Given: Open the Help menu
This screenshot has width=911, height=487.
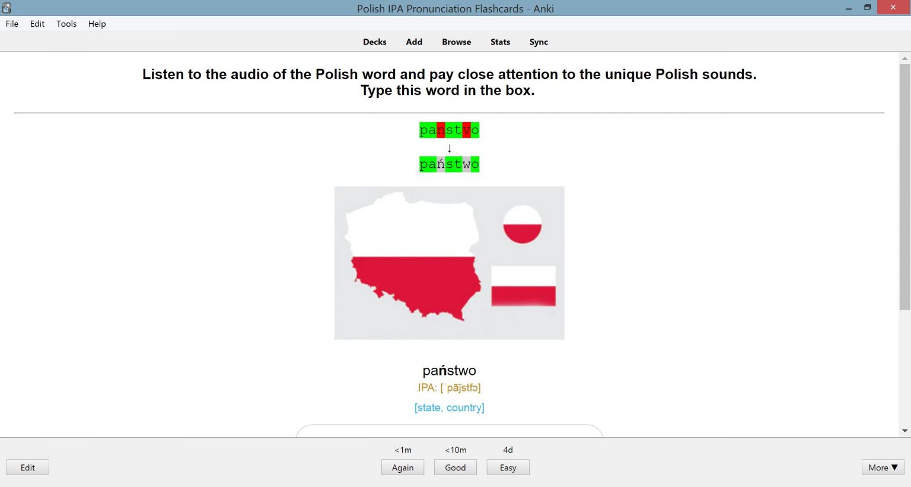Looking at the screenshot, I should coord(97,24).
